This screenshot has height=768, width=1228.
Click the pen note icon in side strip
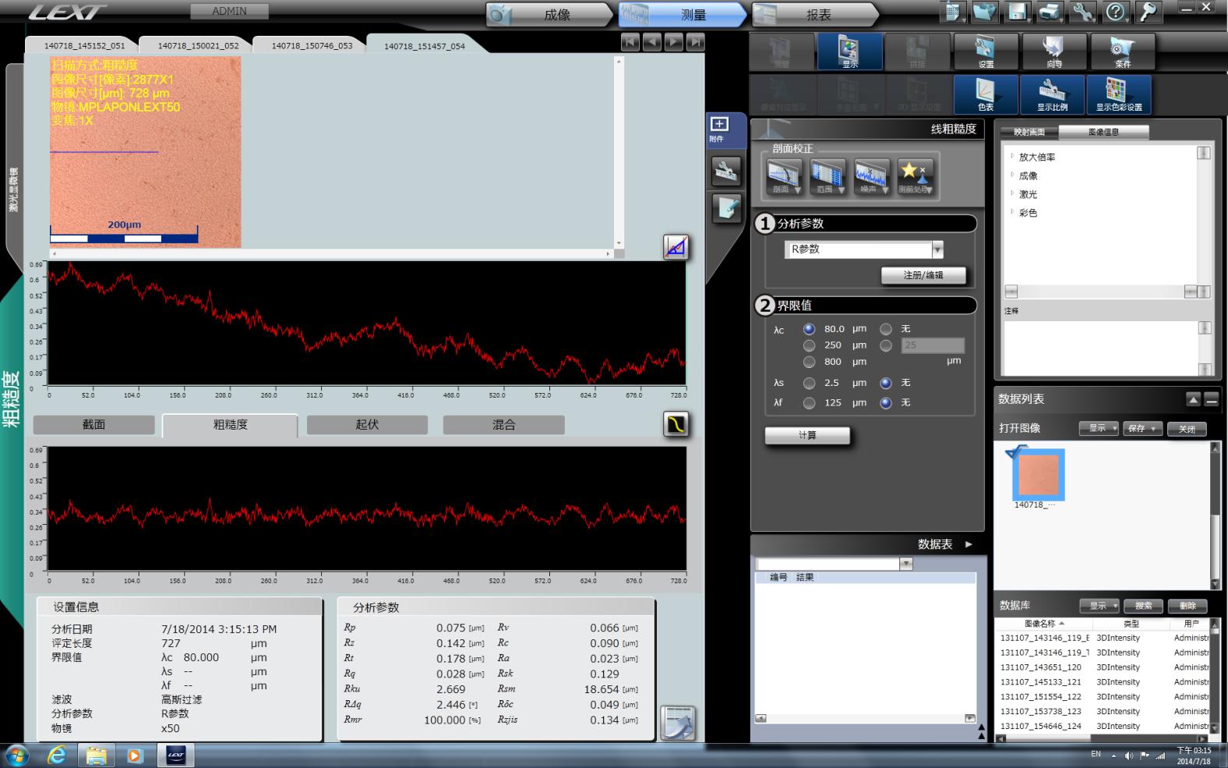(x=726, y=207)
